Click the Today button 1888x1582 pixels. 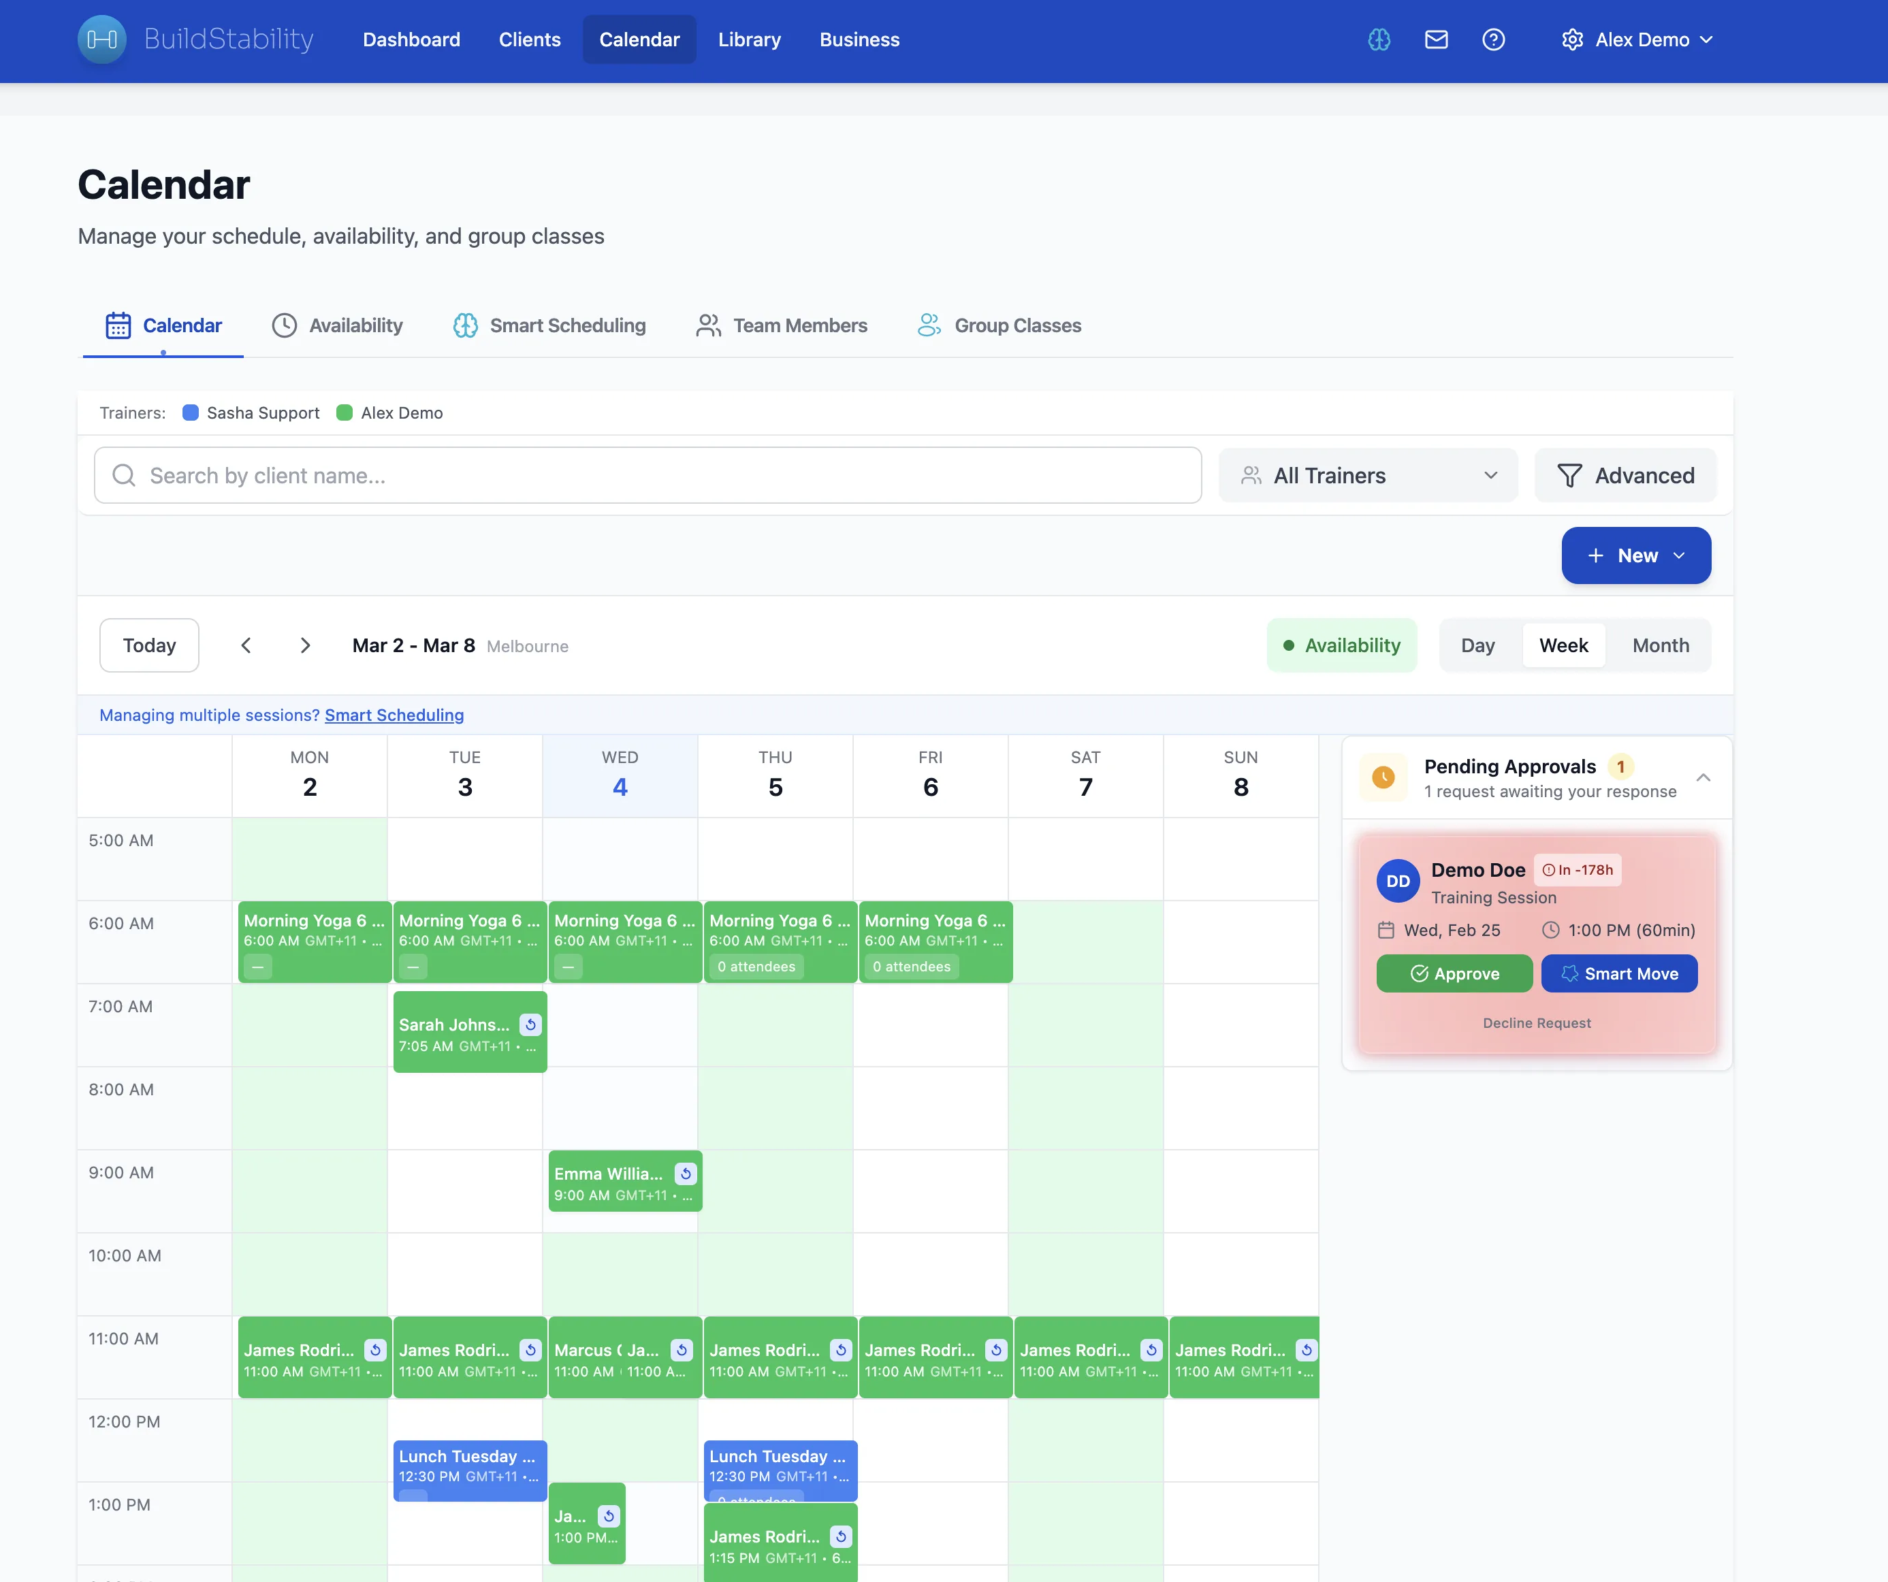pos(149,645)
